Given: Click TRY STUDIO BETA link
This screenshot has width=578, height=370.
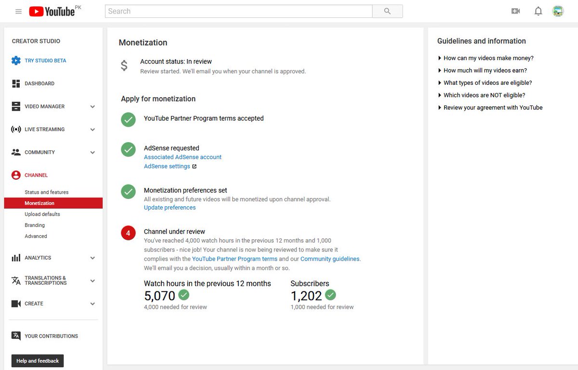Looking at the screenshot, I should pos(46,61).
